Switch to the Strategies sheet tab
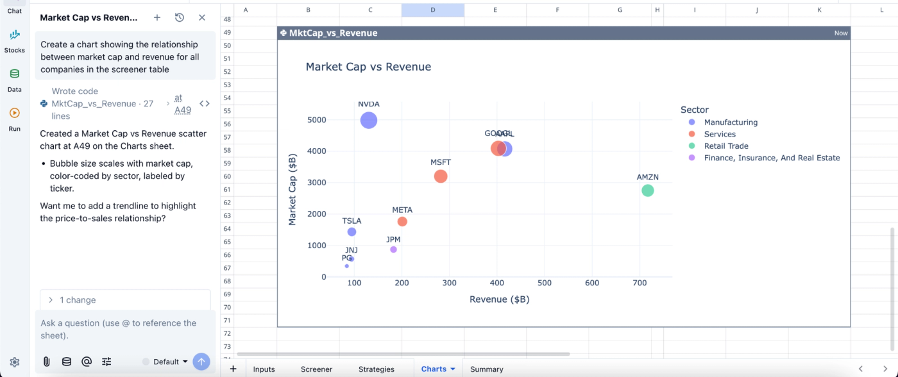Screen dimensions: 898x377 coord(377,369)
